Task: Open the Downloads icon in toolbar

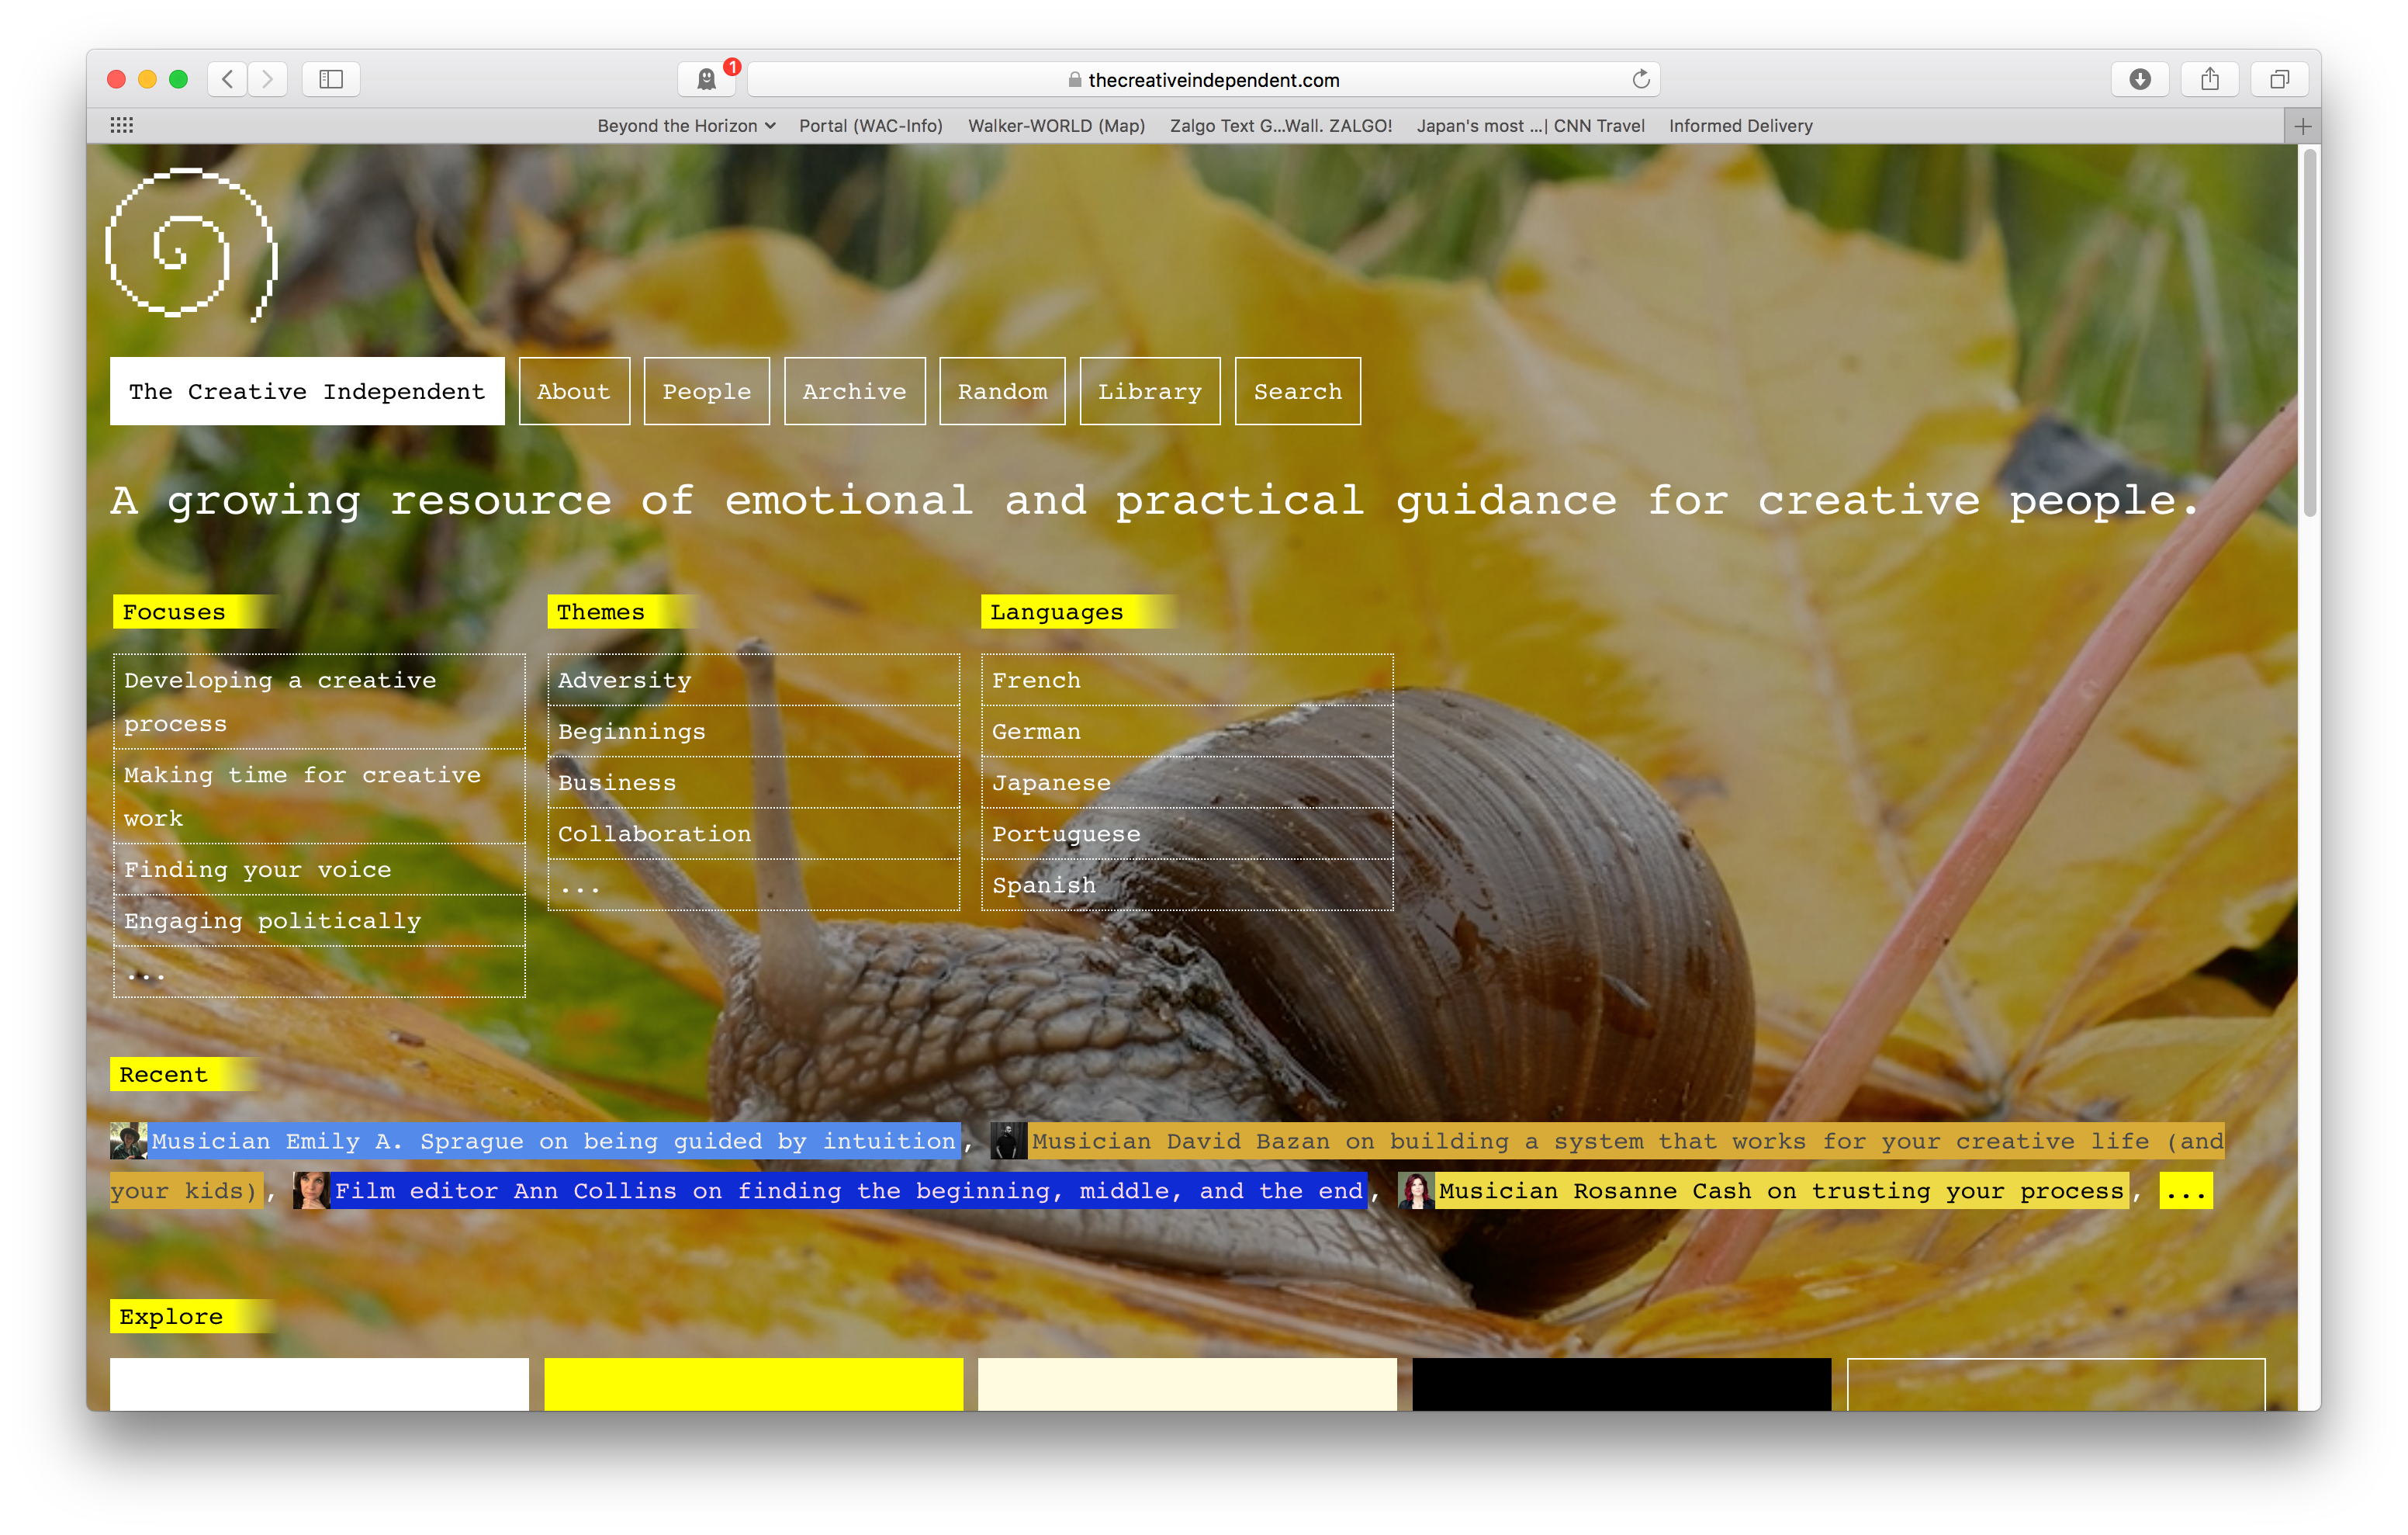Action: point(2139,79)
